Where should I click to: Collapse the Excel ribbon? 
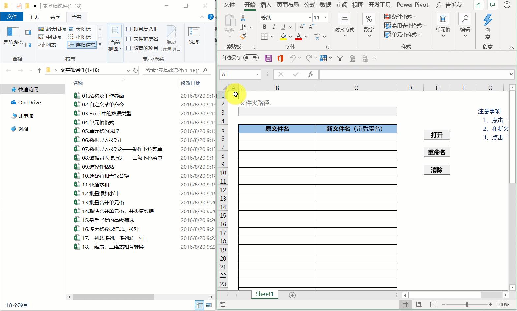click(x=511, y=48)
